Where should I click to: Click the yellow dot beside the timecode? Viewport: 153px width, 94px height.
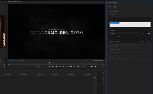[x=20, y=60]
